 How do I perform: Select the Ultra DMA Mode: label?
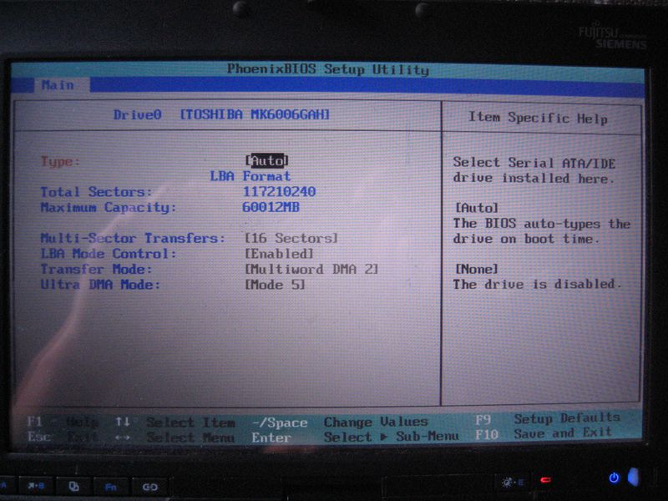[100, 285]
